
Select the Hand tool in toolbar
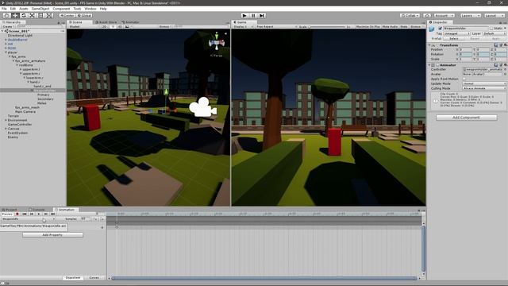tap(6, 15)
